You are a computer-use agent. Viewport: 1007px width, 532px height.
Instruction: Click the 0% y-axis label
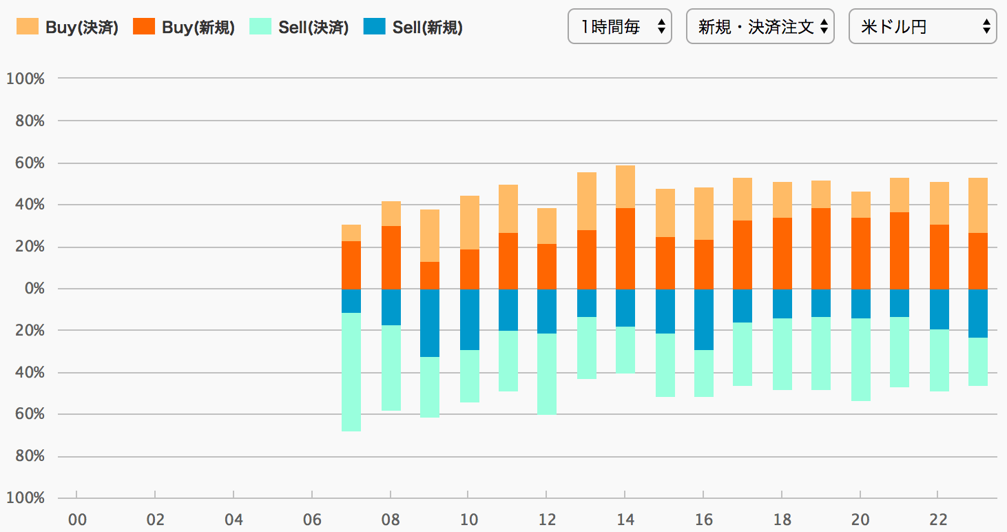[34, 289]
